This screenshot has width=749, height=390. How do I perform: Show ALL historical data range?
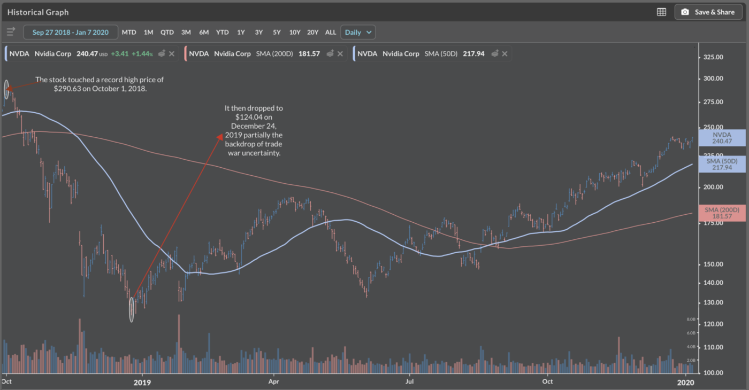(x=331, y=32)
